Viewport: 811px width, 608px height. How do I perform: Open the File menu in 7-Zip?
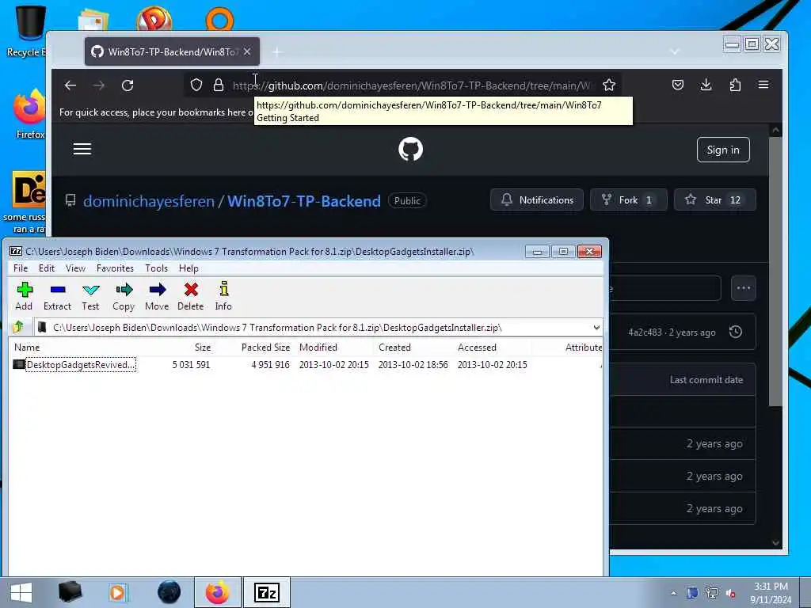(21, 268)
